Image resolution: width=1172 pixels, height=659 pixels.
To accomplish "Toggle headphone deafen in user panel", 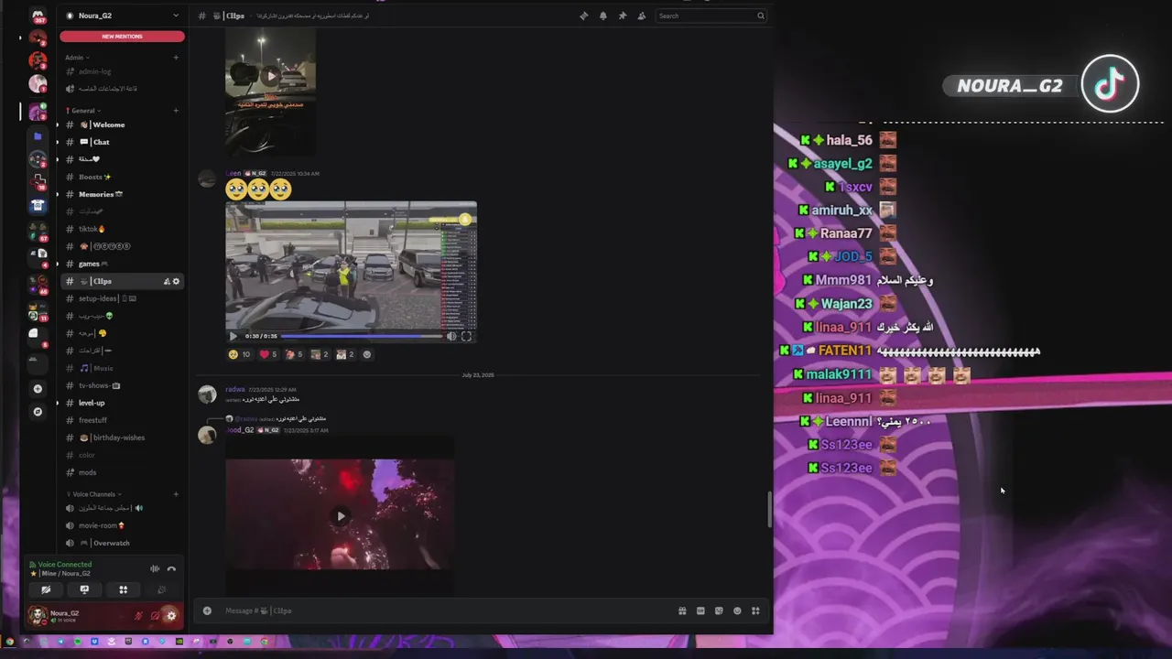I will 155,616.
